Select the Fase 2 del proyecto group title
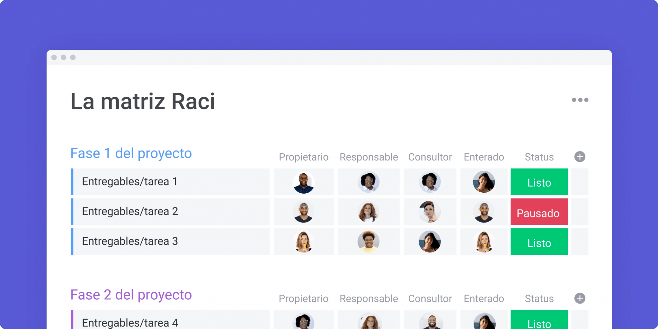 [x=131, y=294]
